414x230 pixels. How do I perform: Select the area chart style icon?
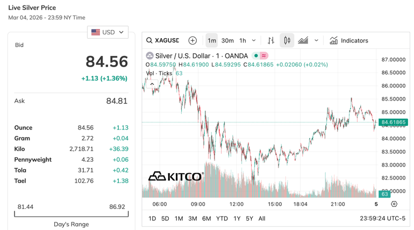303,40
